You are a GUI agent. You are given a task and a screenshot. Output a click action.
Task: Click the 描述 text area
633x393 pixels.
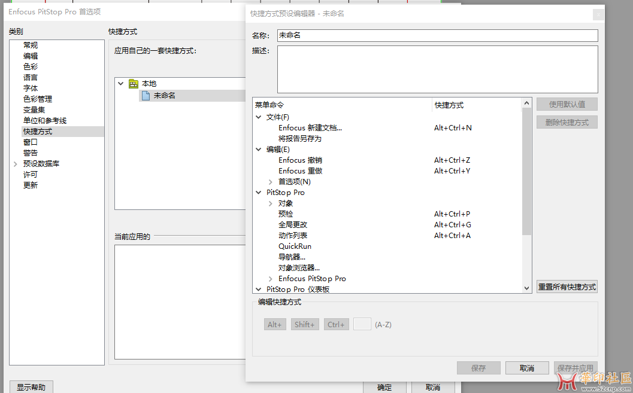point(437,69)
